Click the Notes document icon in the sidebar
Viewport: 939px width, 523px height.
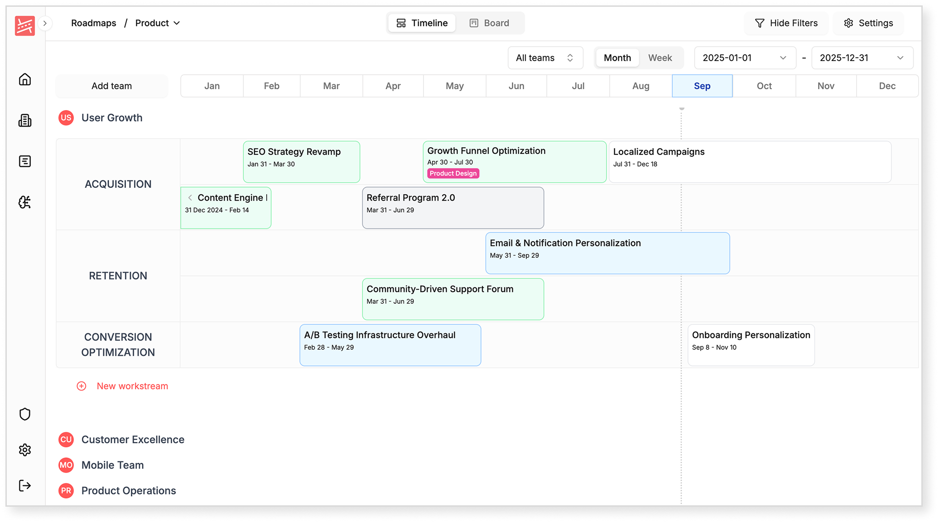tap(25, 161)
